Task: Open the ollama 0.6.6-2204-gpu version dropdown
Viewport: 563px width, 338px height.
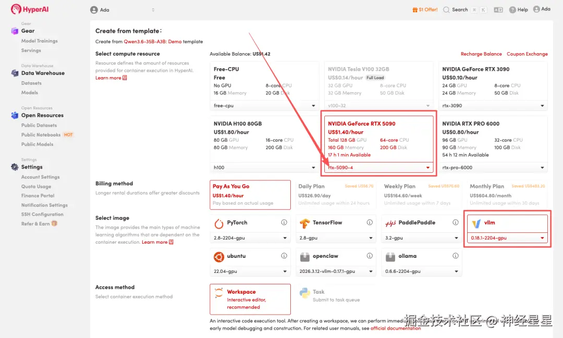Action: tap(422, 271)
